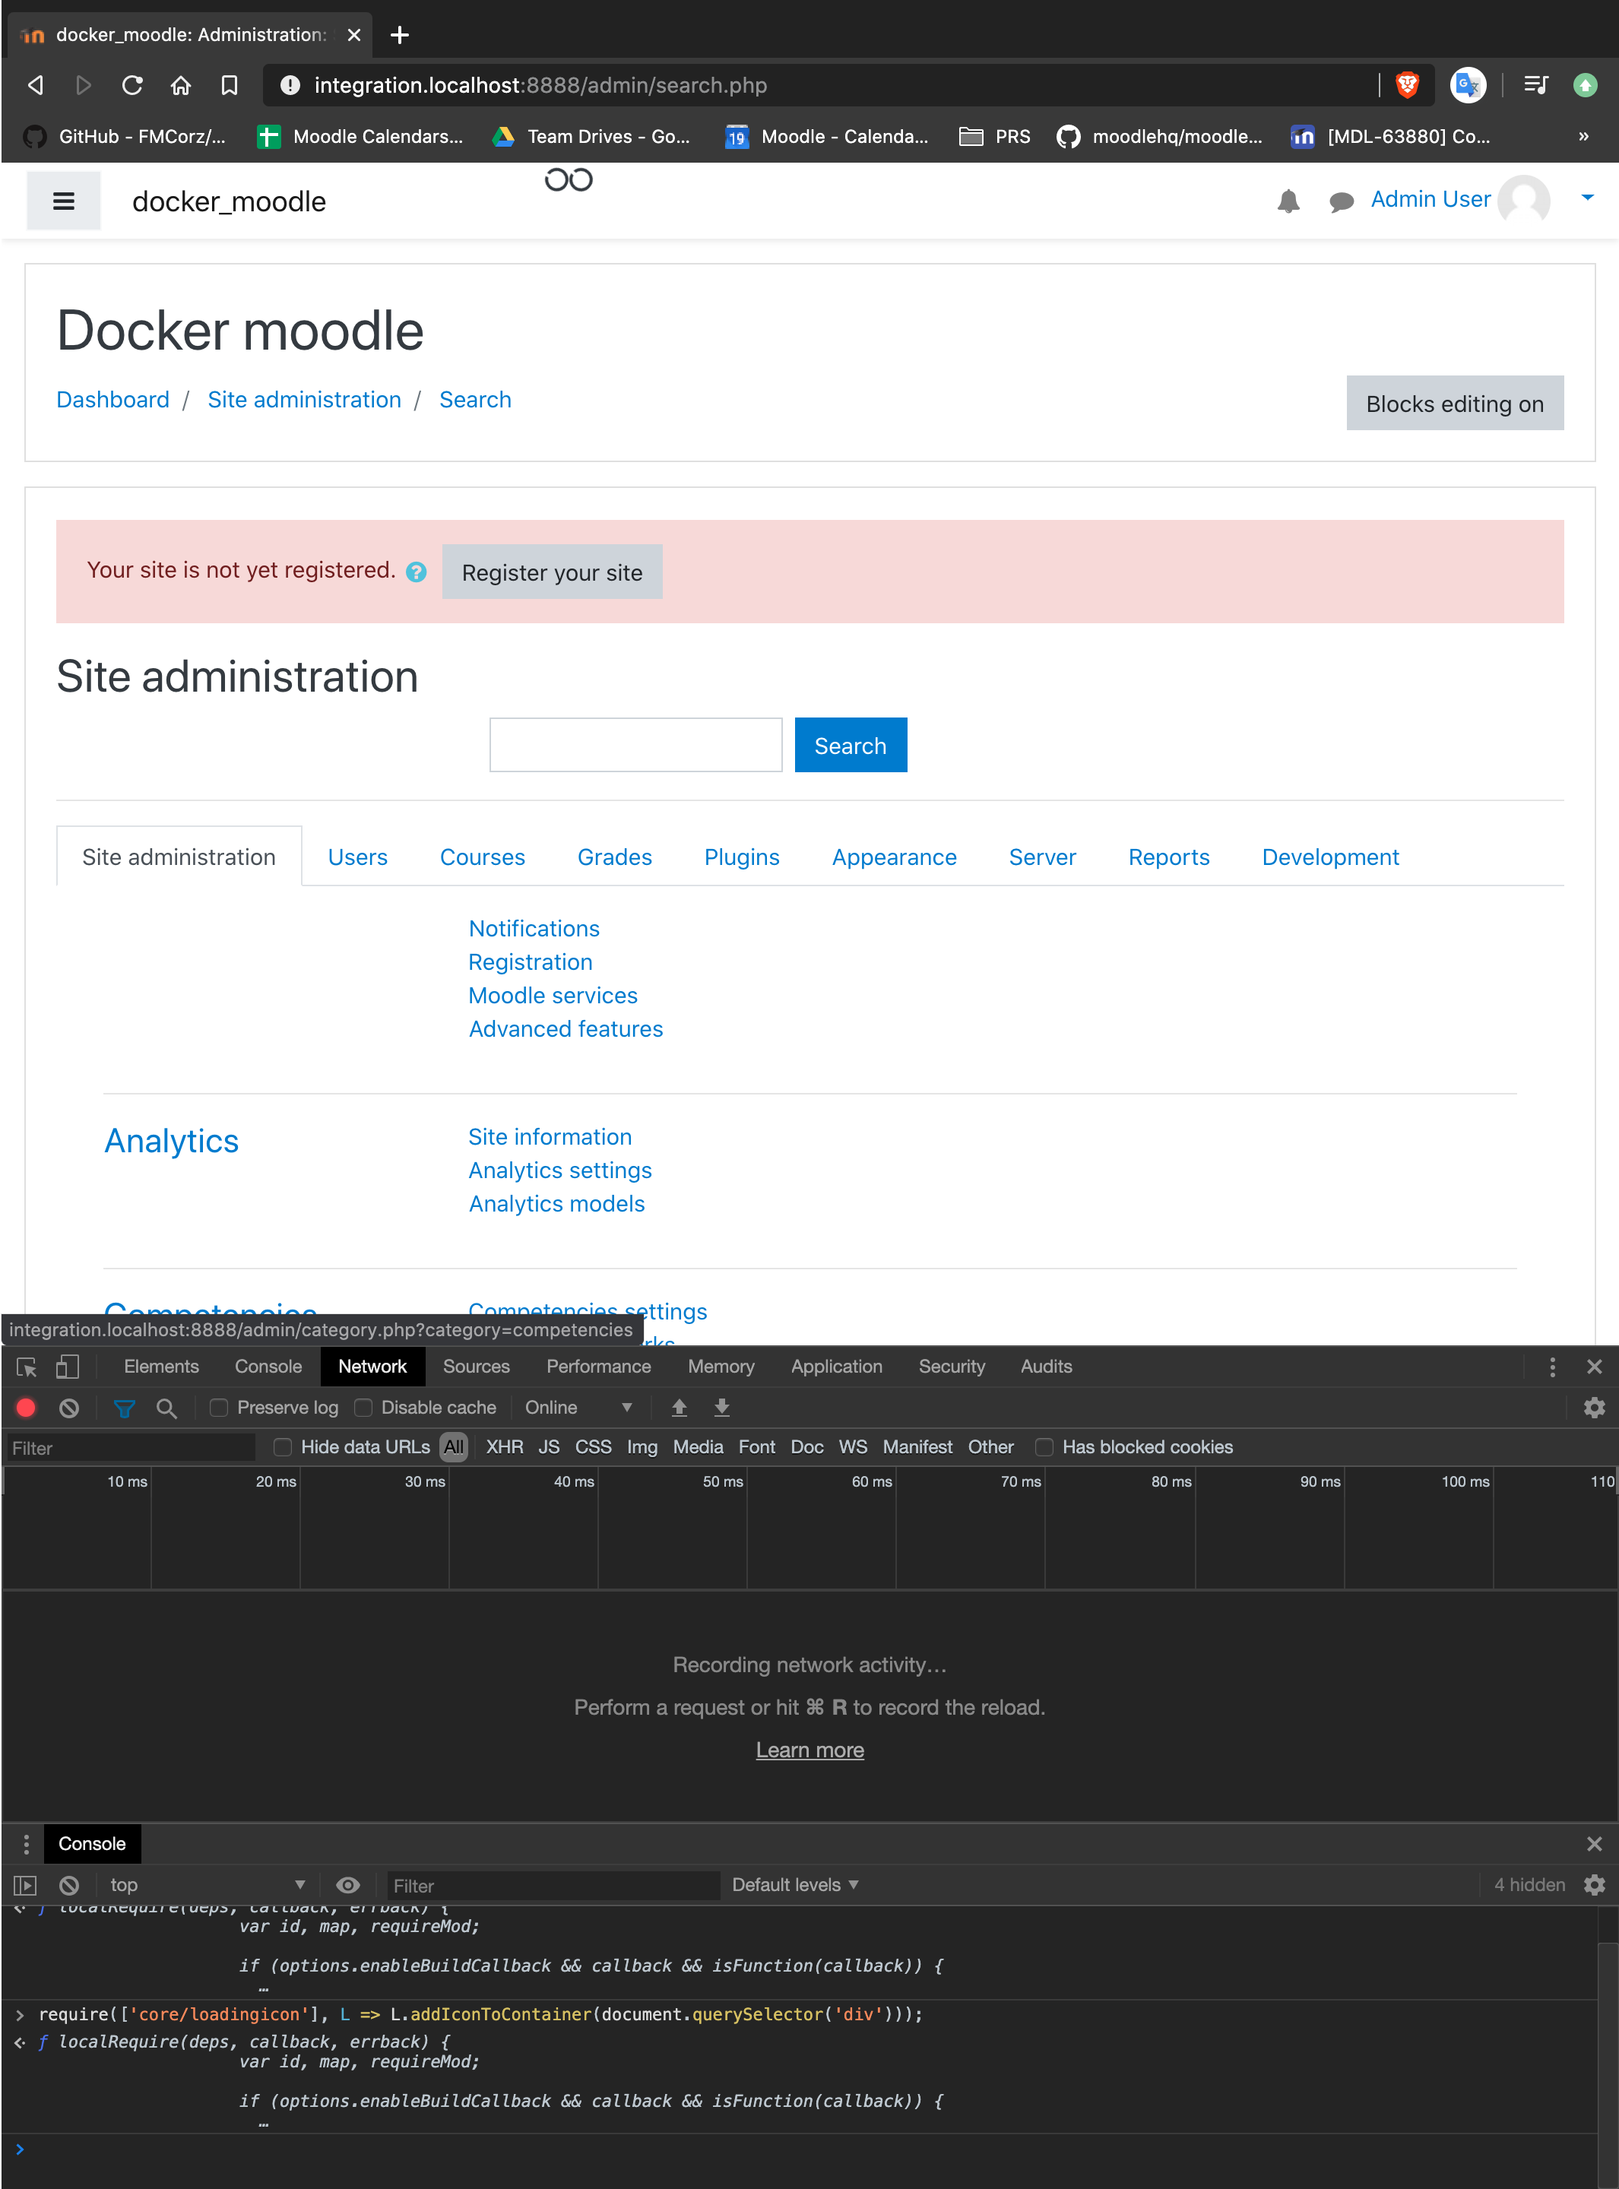Open DevTools three-dot customize menu

[1552, 1367]
